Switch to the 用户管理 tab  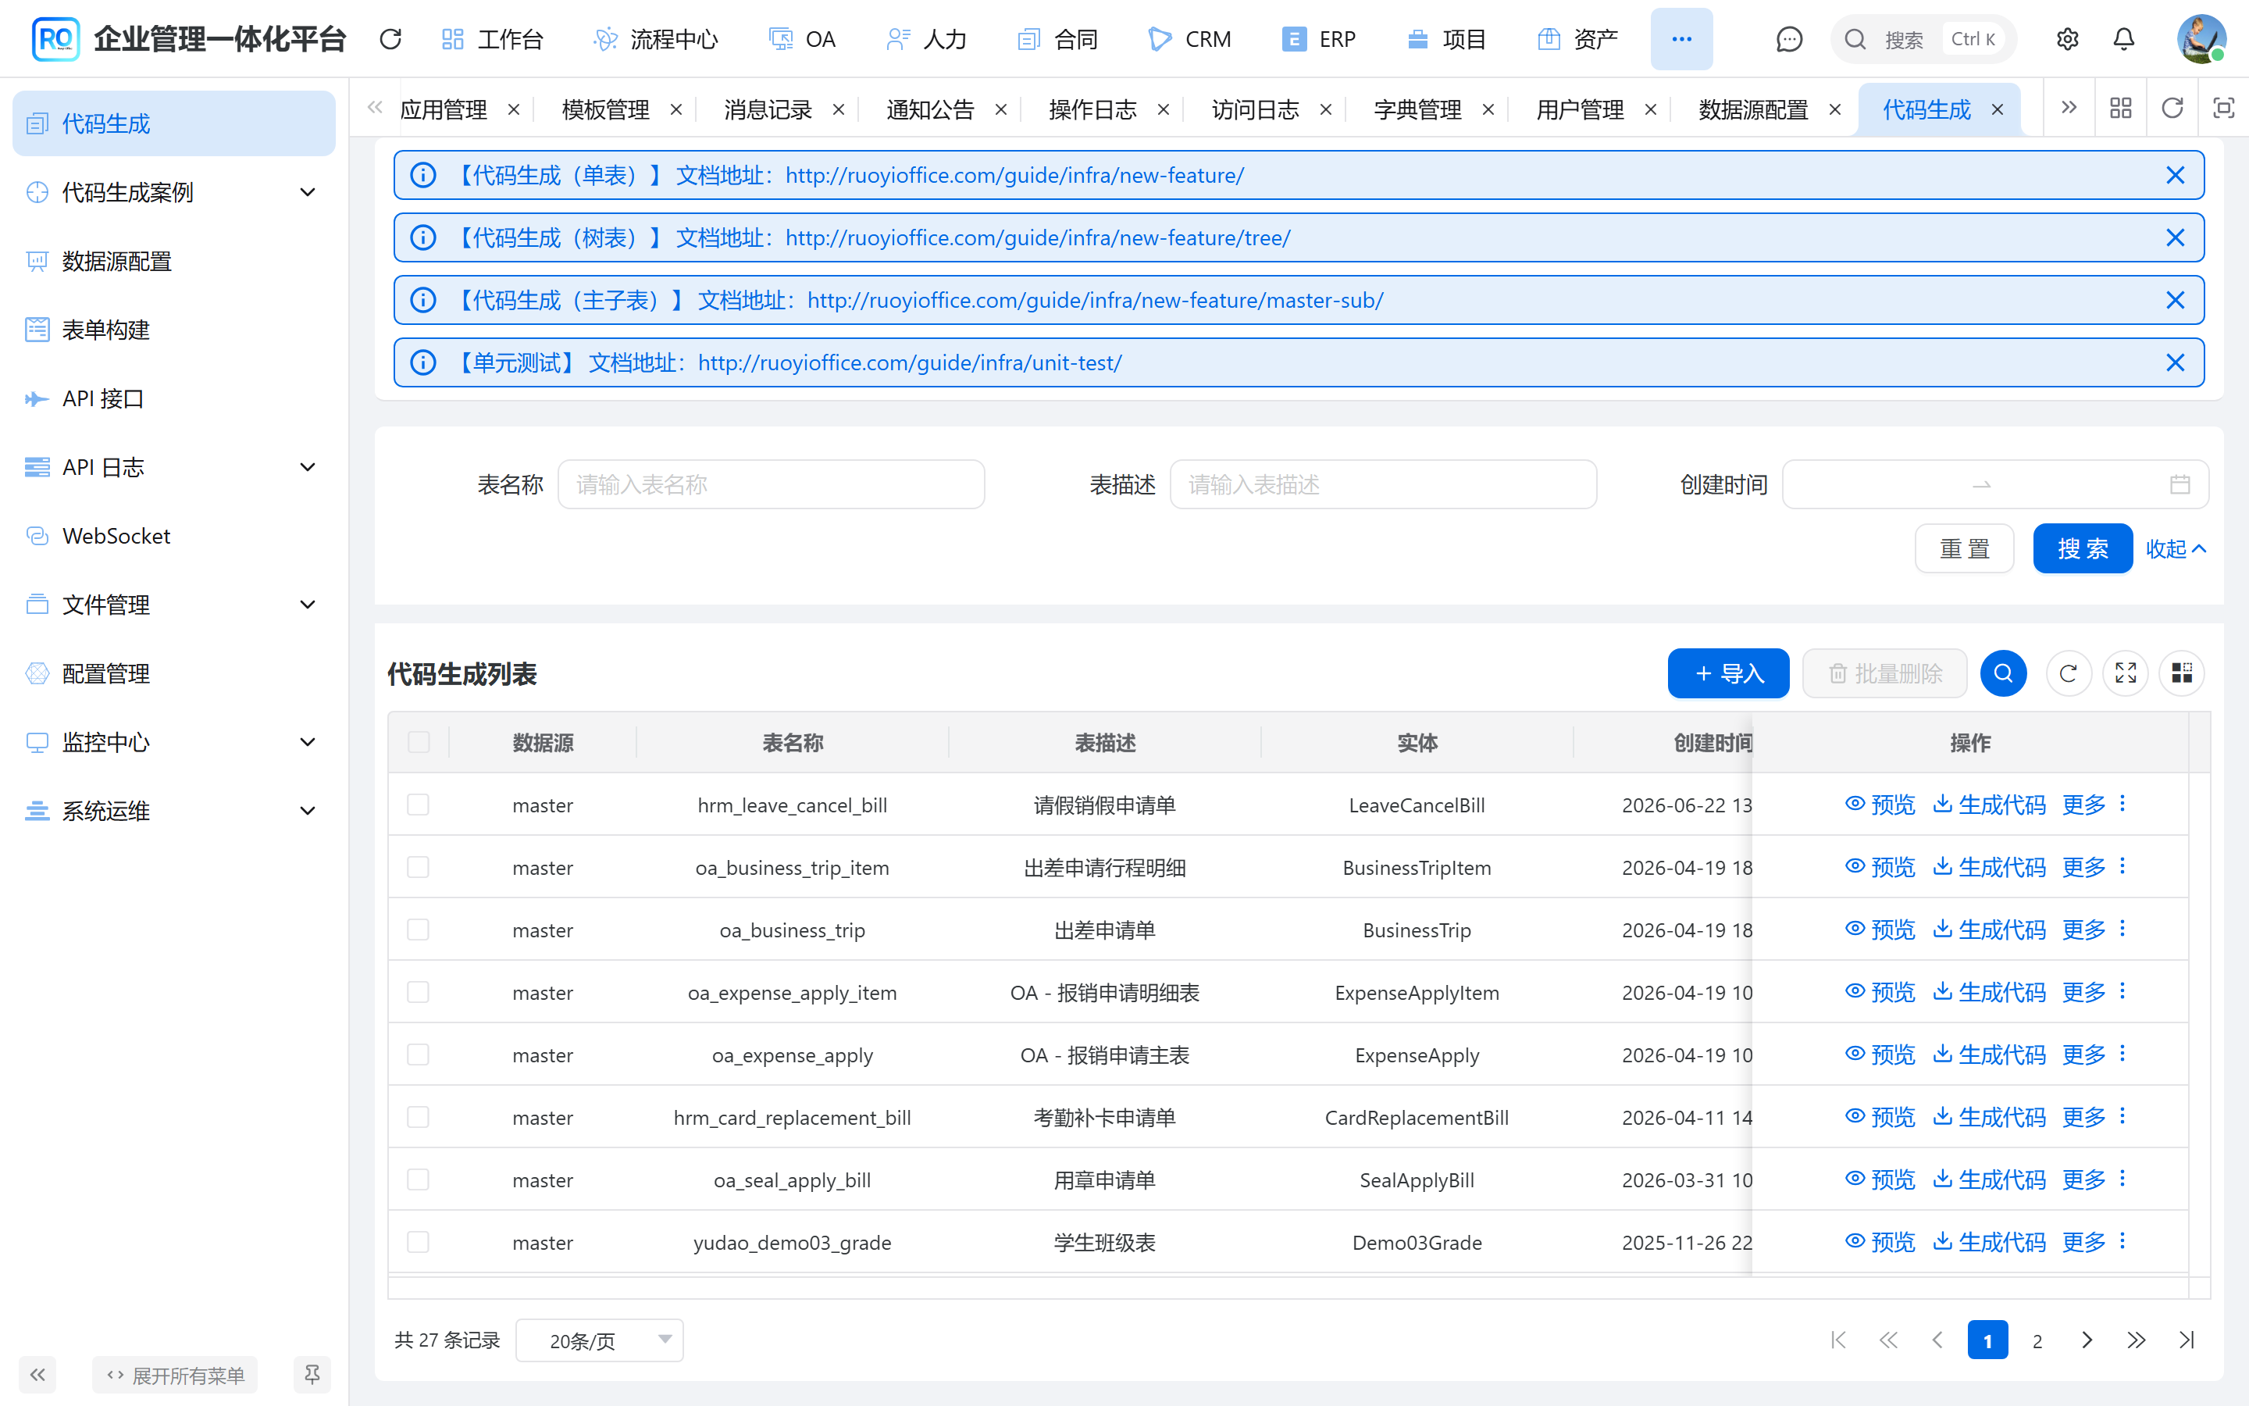coord(1580,109)
